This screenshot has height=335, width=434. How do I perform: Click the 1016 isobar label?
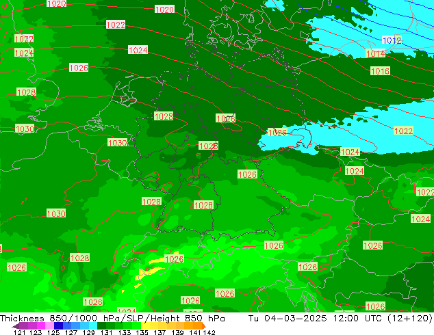tap(380, 71)
